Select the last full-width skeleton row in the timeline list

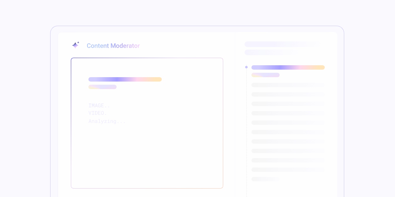[x=288, y=170]
